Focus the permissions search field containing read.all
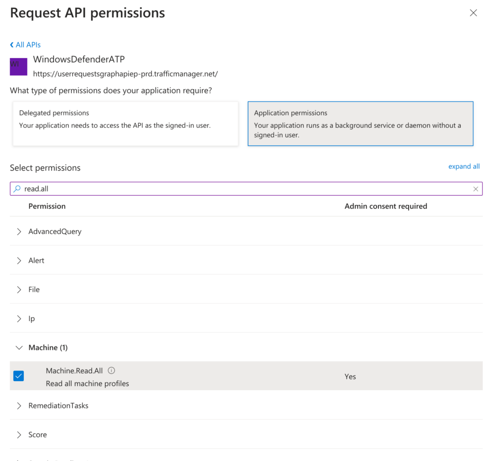Image resolution: width=490 pixels, height=461 pixels. coord(246,189)
